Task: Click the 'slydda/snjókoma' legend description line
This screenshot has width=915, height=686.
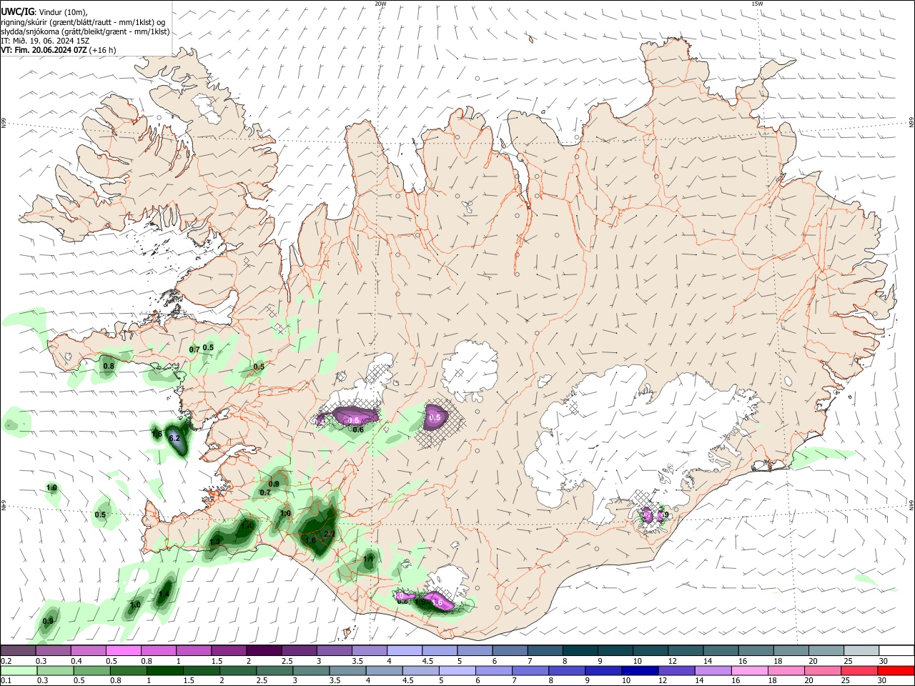Action: tap(85, 31)
